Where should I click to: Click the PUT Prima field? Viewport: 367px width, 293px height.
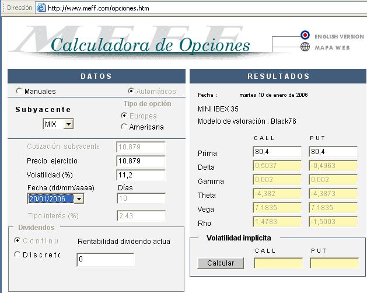333,152
